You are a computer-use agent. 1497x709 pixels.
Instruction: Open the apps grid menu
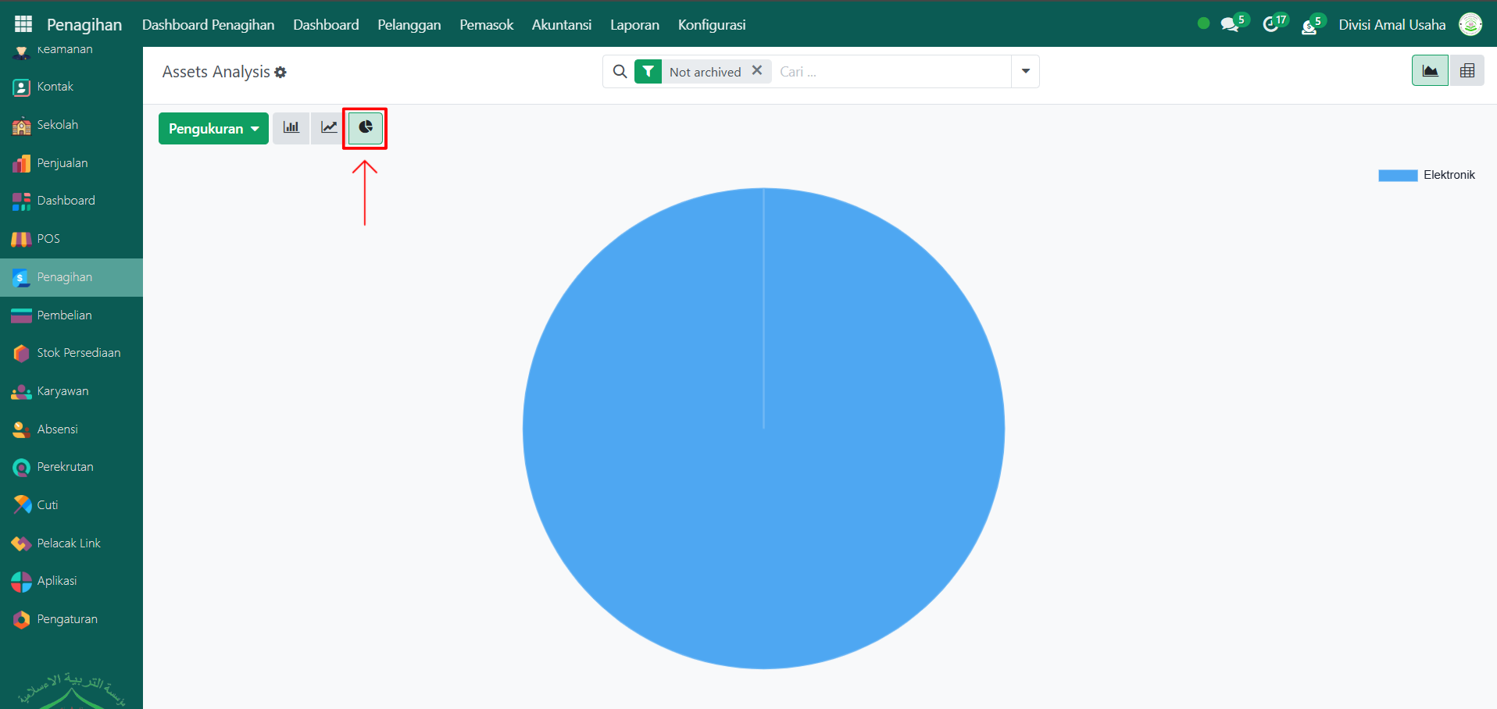point(23,24)
